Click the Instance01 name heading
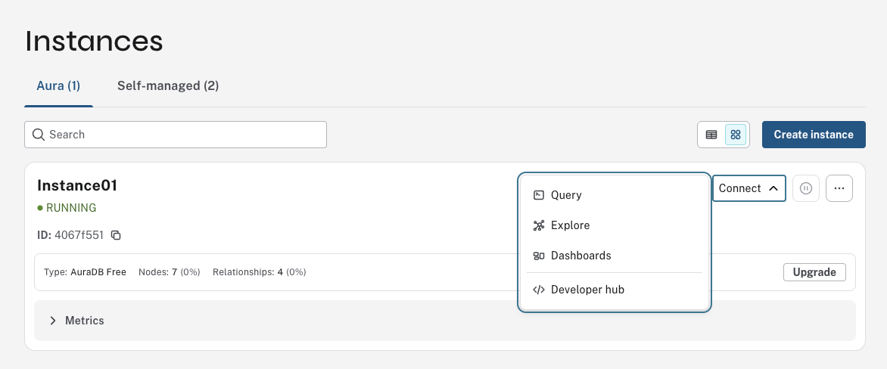887x369 pixels. 77,185
